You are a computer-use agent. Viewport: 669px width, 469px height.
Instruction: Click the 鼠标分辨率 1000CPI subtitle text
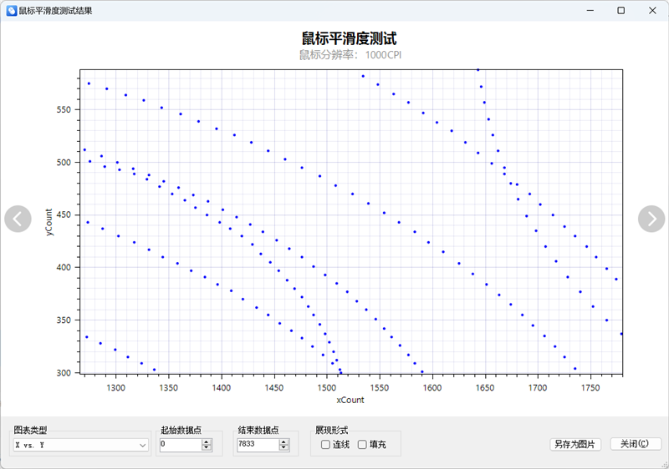(350, 55)
